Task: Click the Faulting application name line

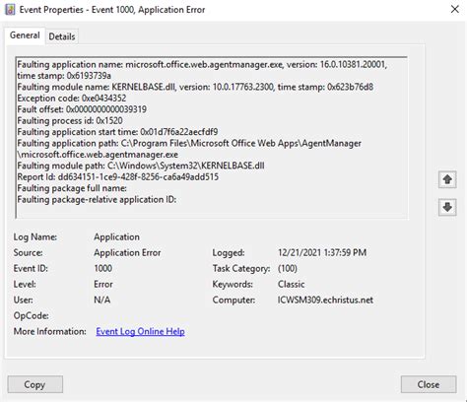Action: pos(202,64)
